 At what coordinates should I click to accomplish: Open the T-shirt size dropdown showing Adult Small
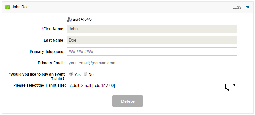pyautogui.click(x=152, y=86)
